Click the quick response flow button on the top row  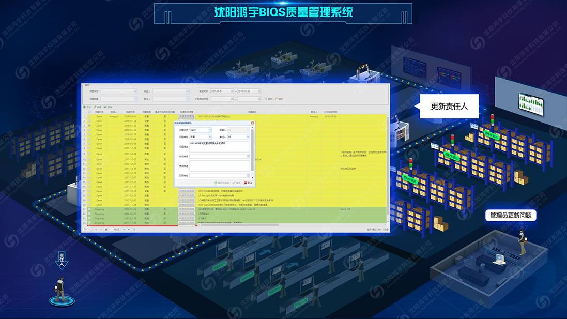click(x=186, y=116)
